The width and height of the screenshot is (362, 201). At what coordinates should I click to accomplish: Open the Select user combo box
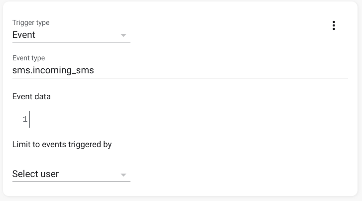pyautogui.click(x=71, y=174)
